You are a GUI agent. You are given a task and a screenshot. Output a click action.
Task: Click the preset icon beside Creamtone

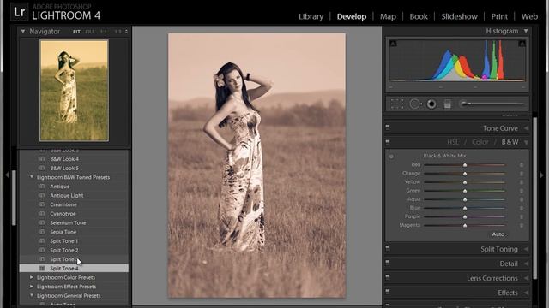[42, 204]
